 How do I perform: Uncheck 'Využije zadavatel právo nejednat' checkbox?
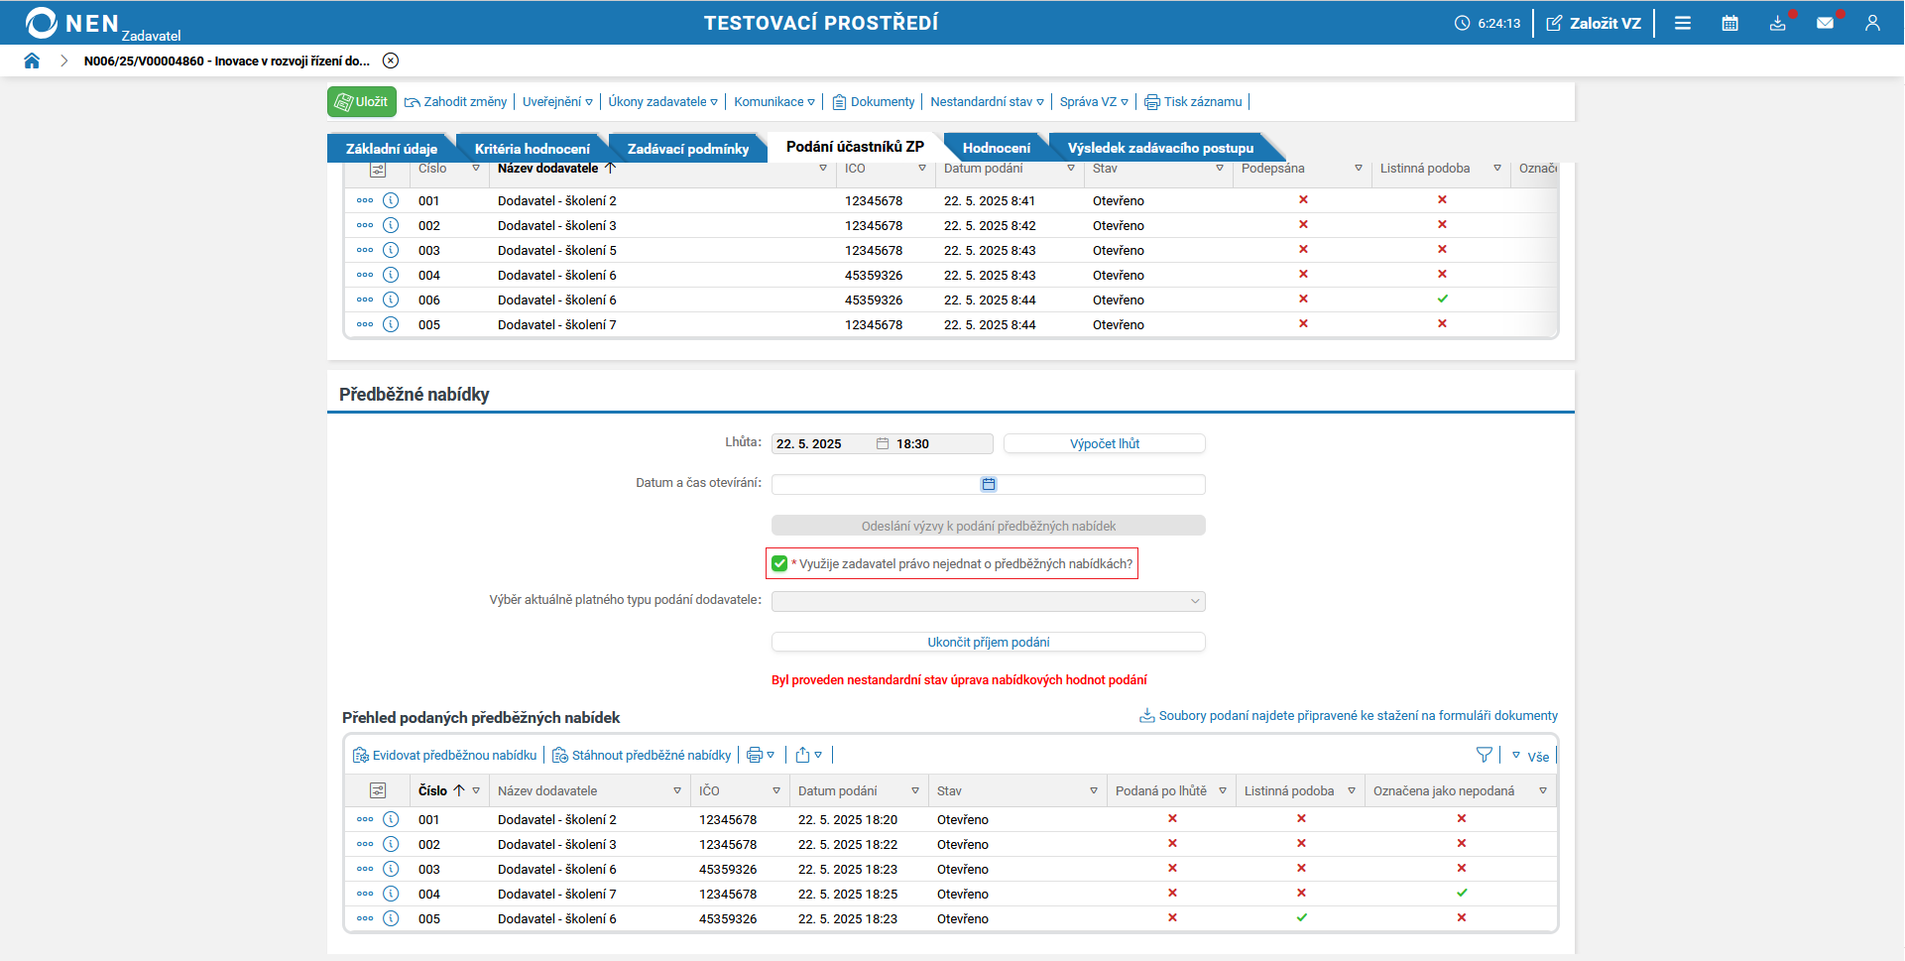tap(779, 563)
